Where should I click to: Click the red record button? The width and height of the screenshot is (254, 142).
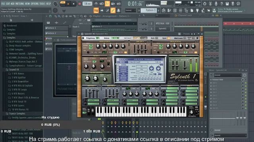[79, 4]
